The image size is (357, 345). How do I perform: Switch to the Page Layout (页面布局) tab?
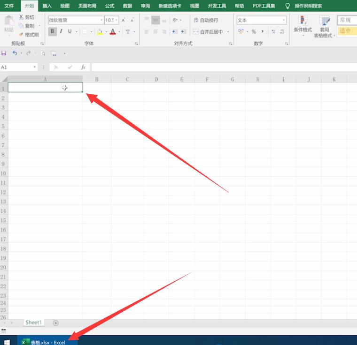(x=87, y=6)
